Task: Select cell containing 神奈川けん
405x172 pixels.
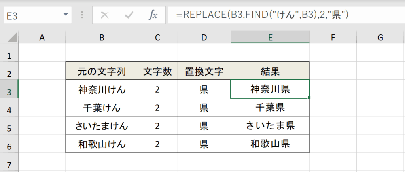Action: click(102, 89)
